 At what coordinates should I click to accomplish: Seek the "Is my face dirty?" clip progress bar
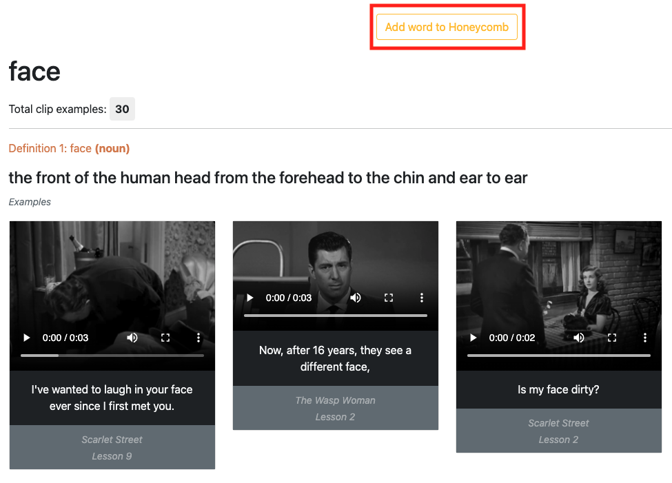[559, 356]
